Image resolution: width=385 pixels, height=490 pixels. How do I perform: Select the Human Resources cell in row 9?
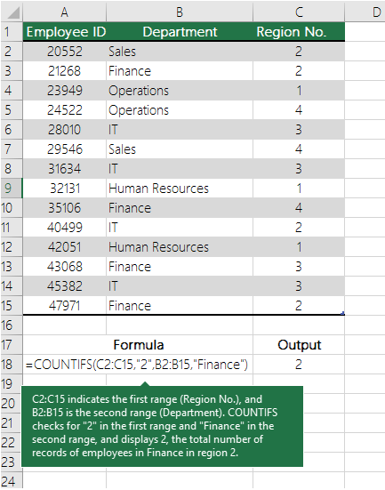coord(180,189)
